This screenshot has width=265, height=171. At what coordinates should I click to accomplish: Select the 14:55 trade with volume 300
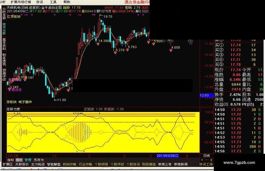pos(238,146)
